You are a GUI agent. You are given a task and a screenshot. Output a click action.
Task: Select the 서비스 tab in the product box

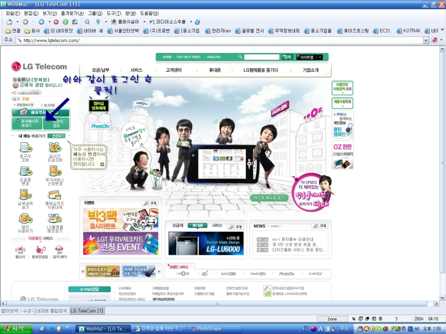tap(217, 226)
